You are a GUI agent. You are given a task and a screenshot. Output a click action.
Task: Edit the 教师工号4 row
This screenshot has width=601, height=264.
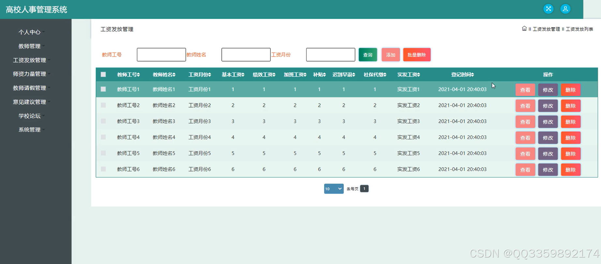coord(548,138)
